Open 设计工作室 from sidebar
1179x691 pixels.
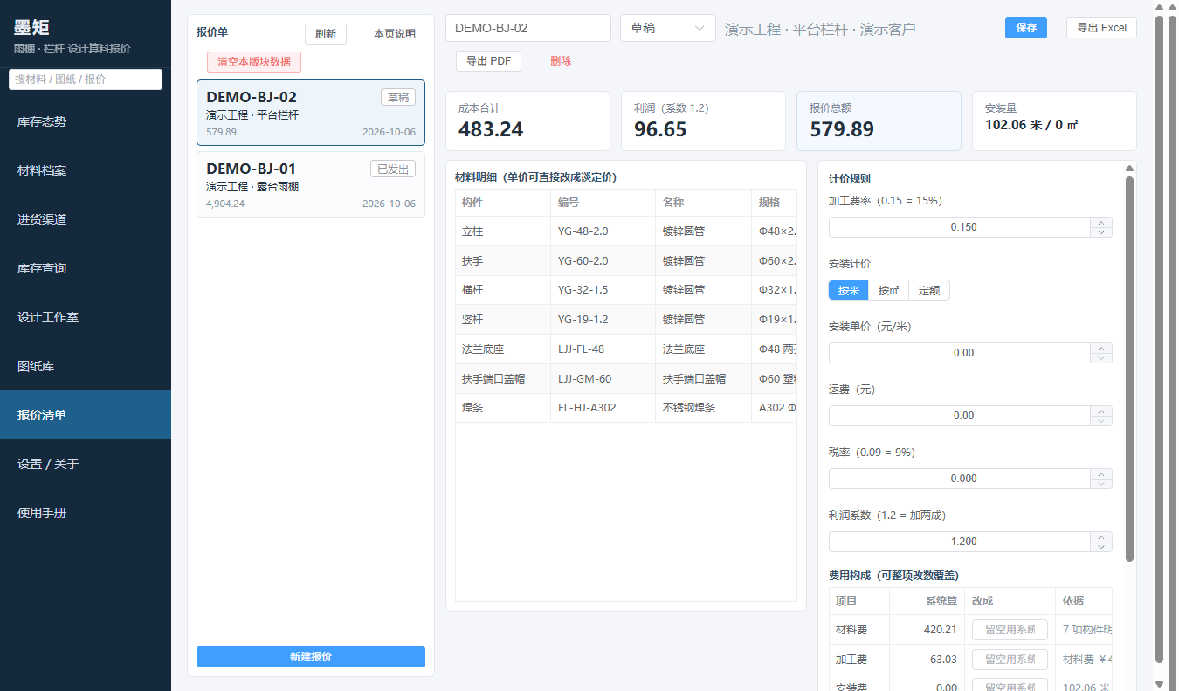point(86,317)
